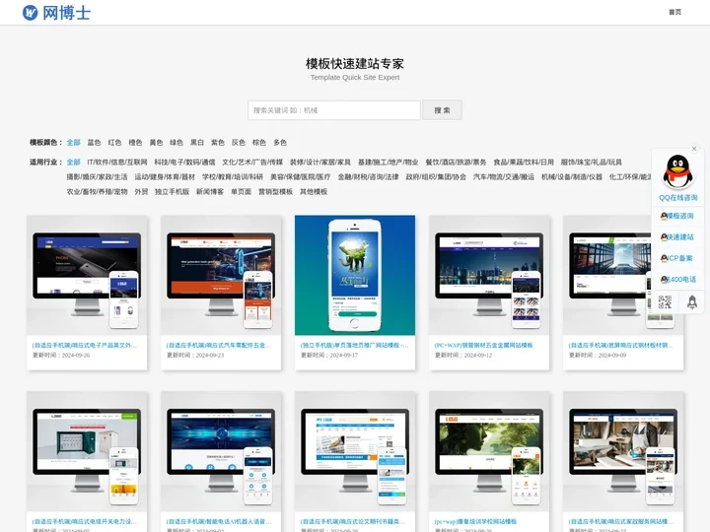
Task: Choose 汽车/物流/交通/搬运 industry
Action: pos(504,177)
